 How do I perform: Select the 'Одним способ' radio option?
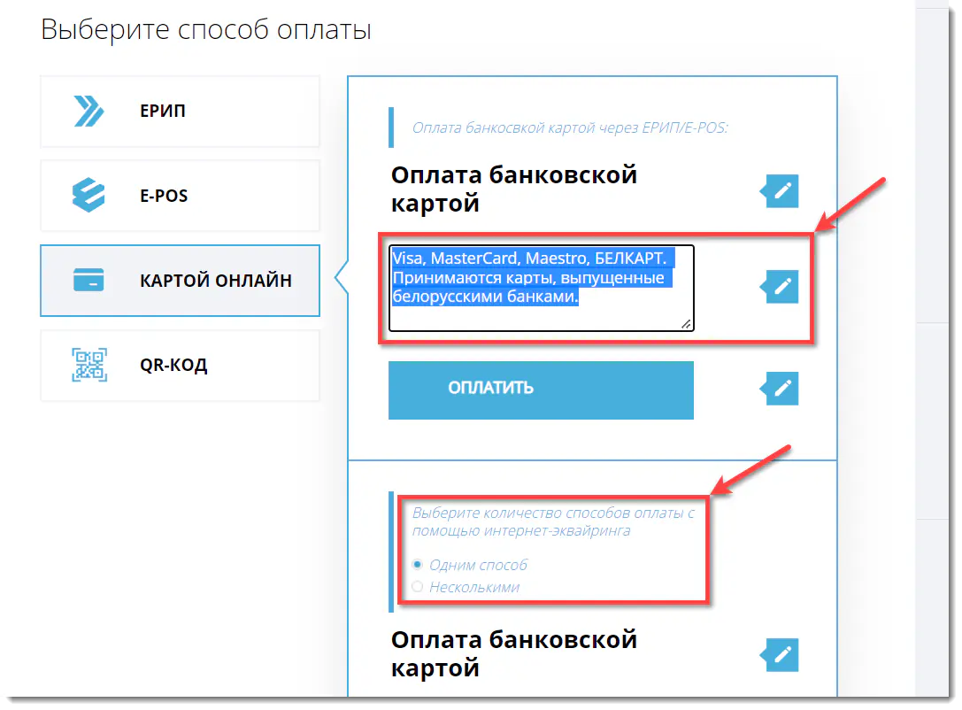coord(418,564)
